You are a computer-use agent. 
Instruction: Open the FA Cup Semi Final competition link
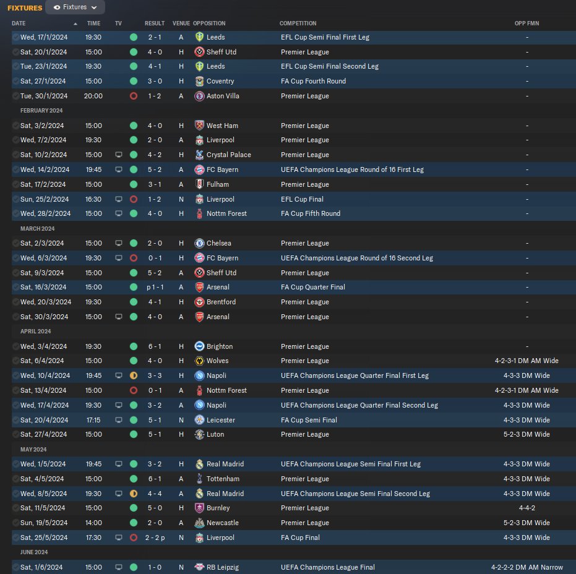(x=309, y=420)
